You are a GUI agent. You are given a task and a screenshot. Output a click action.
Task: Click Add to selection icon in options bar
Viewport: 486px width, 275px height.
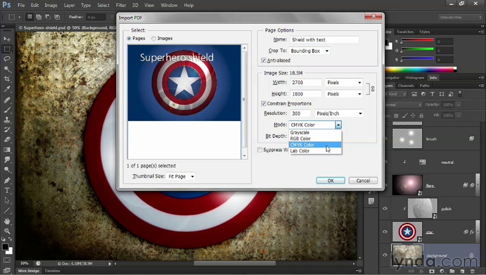point(39,17)
